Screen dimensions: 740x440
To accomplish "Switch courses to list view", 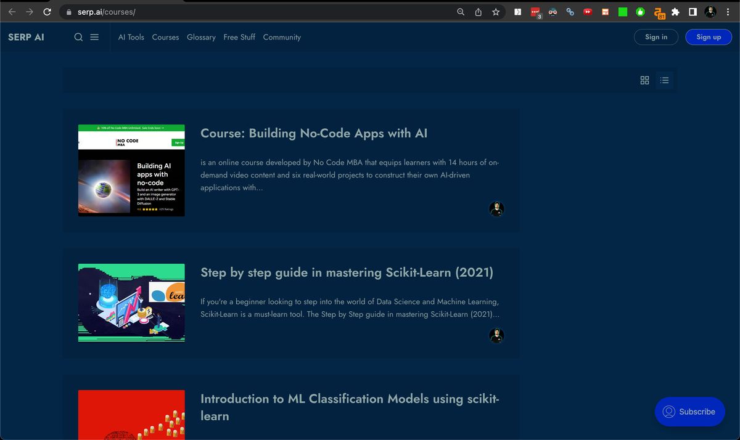I will click(x=664, y=80).
